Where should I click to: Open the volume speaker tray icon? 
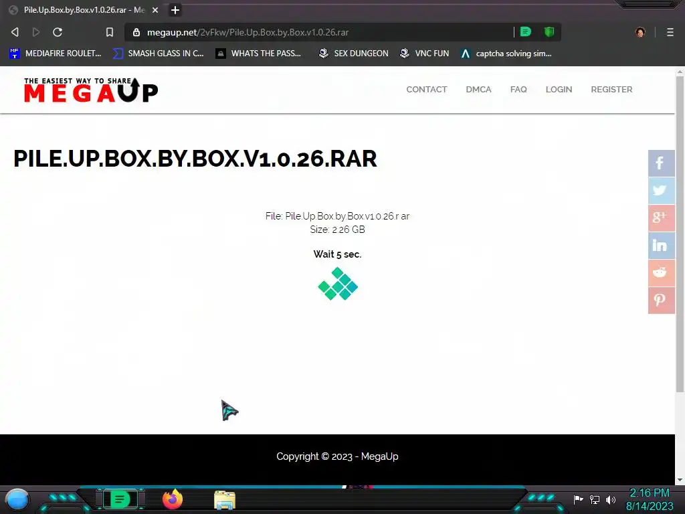tap(611, 499)
